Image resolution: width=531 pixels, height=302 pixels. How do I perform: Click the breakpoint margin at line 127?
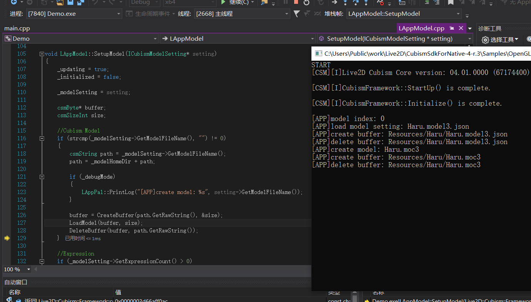point(7,223)
